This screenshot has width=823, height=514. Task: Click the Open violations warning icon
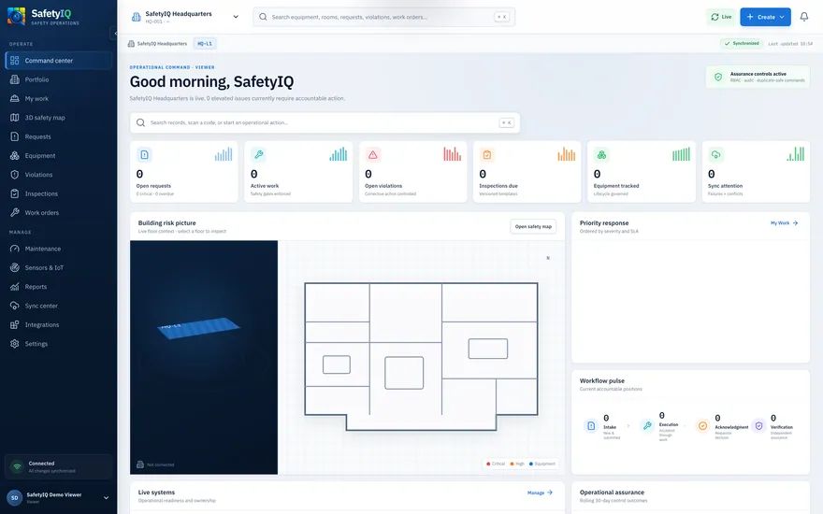point(372,155)
